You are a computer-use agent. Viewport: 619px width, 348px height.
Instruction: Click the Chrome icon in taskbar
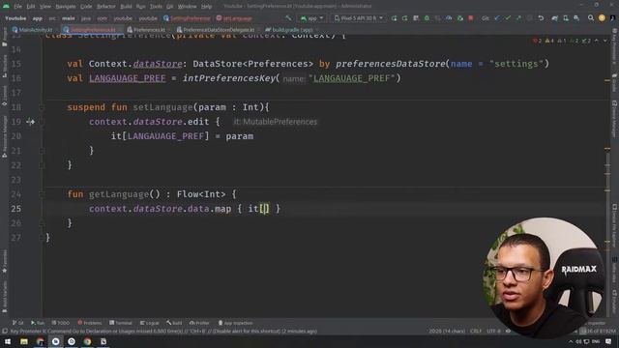(x=87, y=341)
